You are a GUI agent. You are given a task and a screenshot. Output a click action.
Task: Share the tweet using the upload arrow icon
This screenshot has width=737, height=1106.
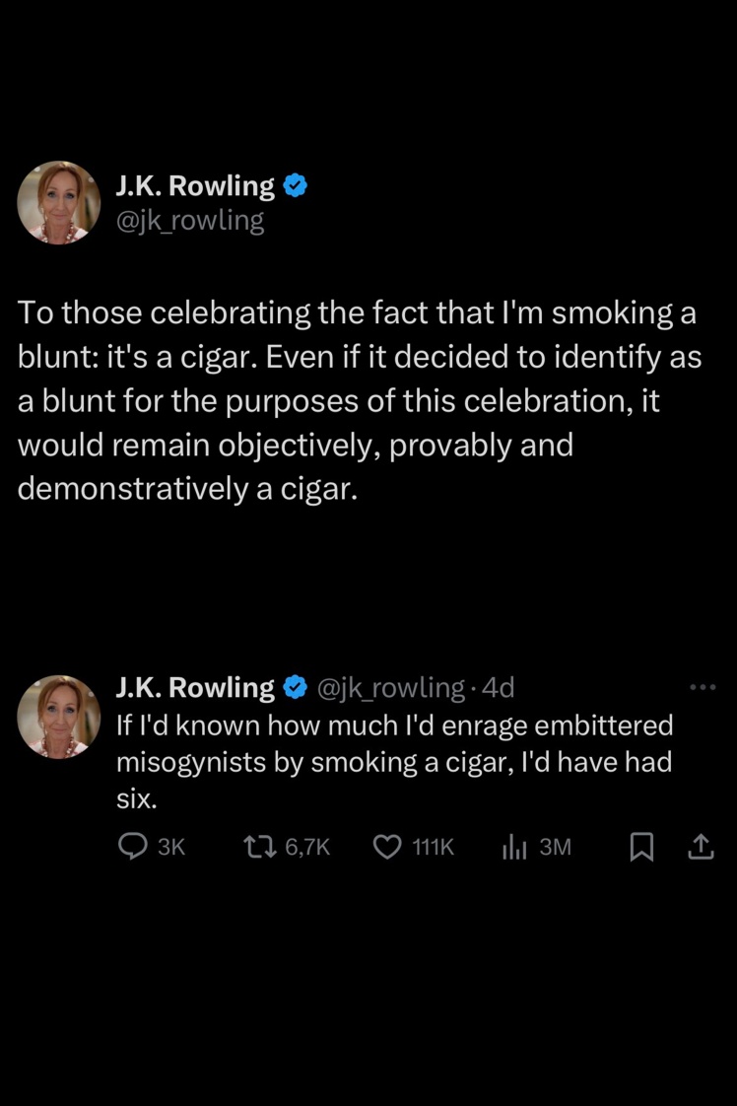(700, 847)
